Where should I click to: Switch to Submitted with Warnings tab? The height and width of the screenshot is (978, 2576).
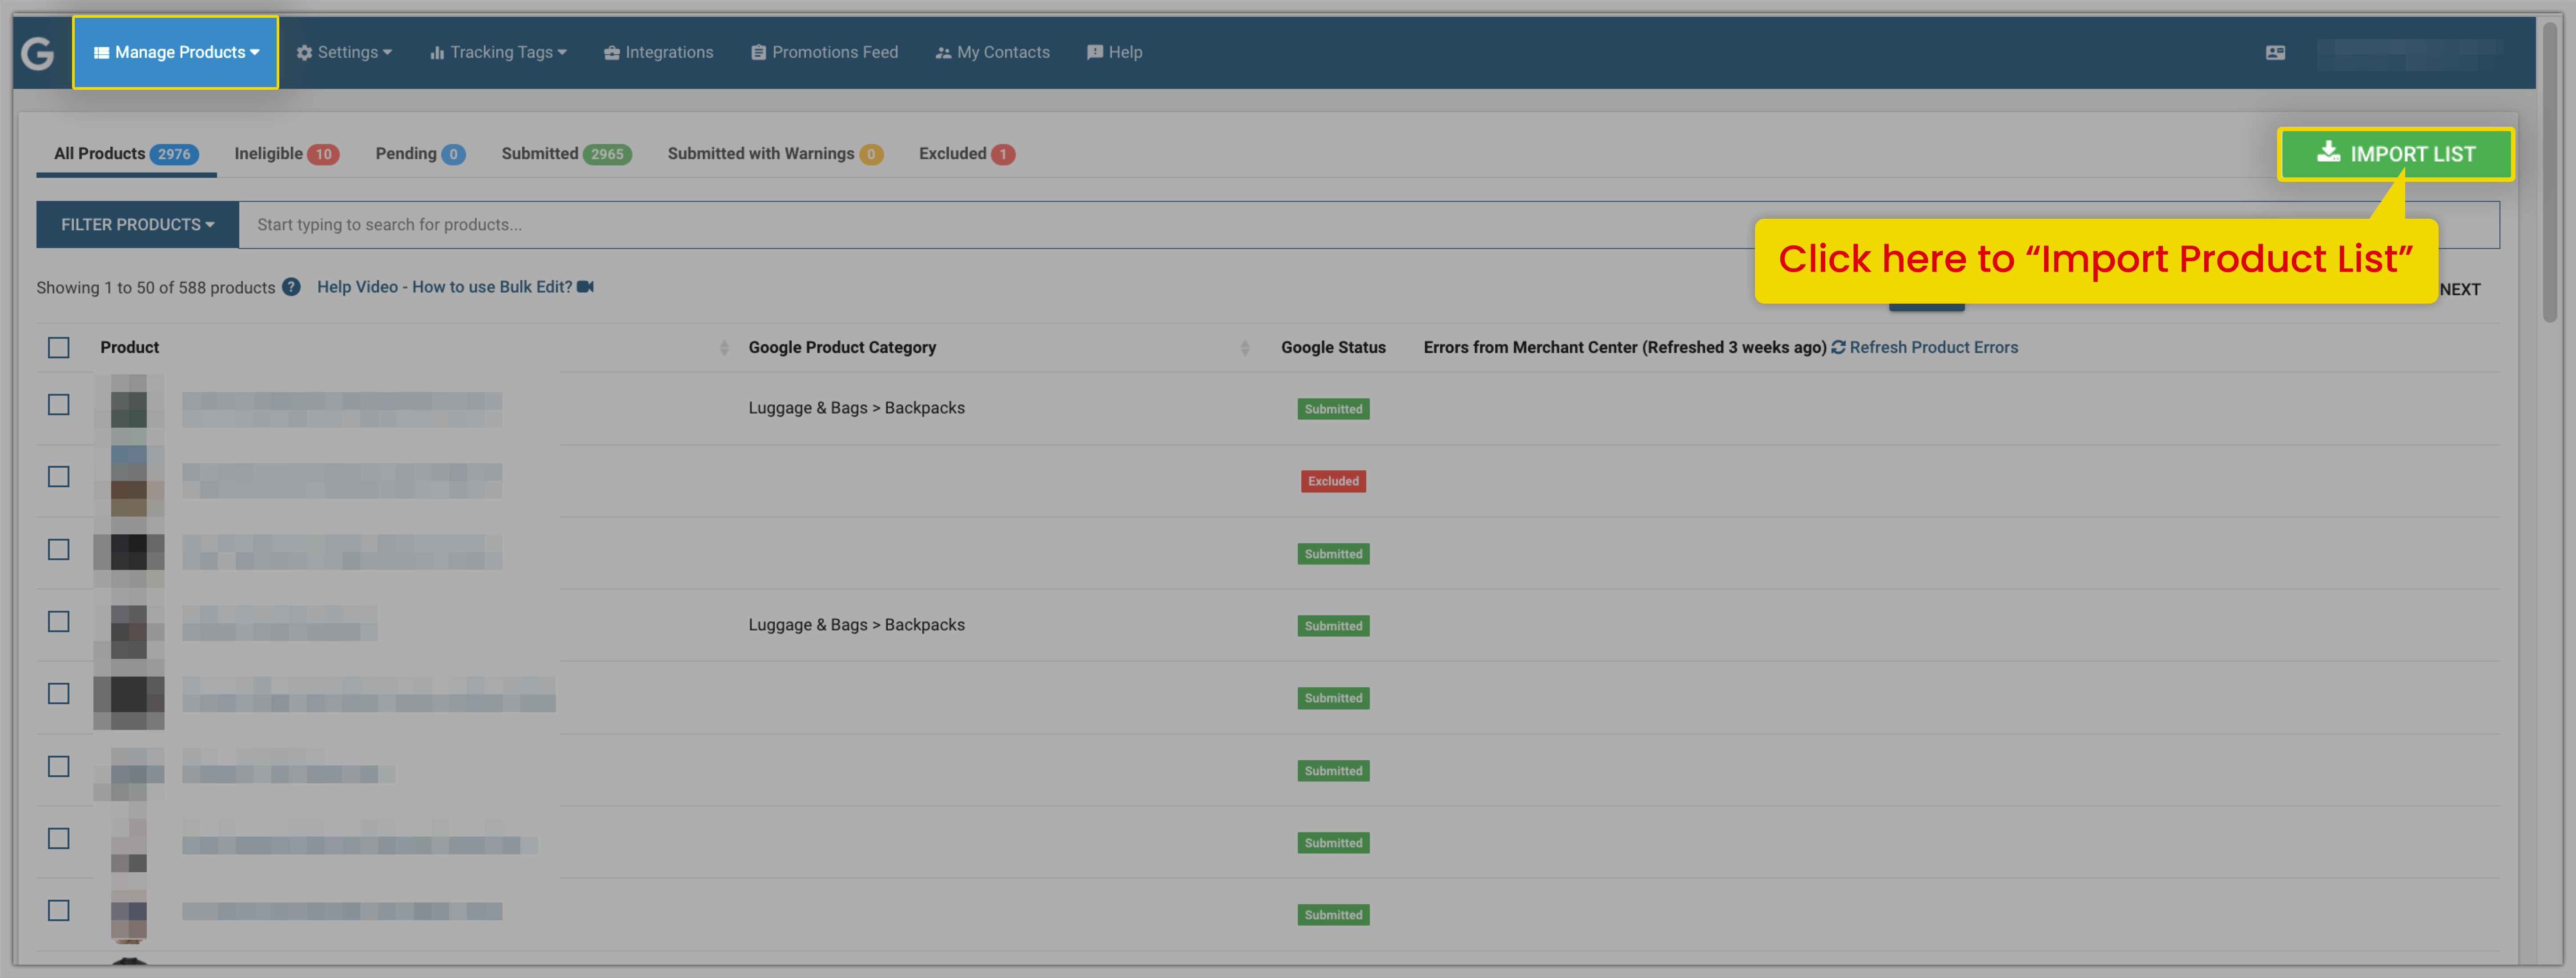tap(775, 154)
